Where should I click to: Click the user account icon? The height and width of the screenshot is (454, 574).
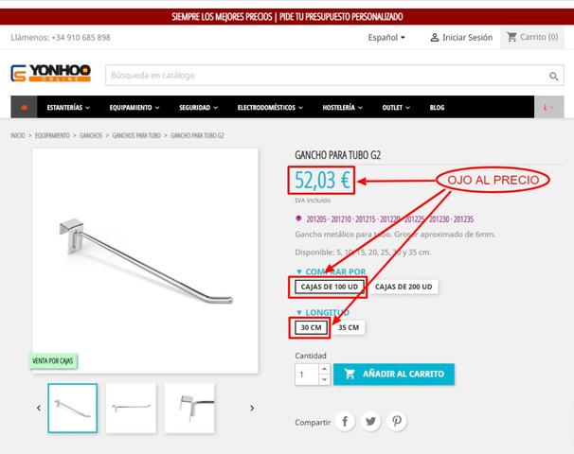435,37
